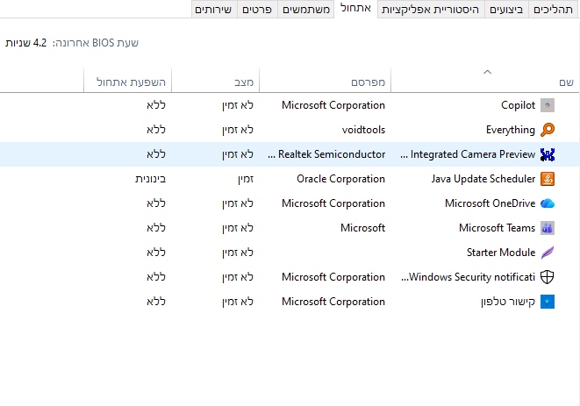Click the Integrated Camera Preview icon
The height and width of the screenshot is (406, 580).
[548, 154]
